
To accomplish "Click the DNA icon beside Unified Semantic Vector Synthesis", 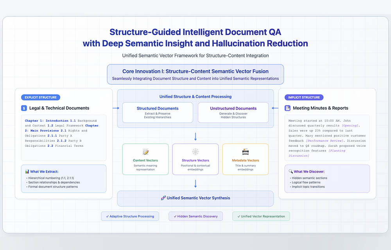I will tap(163, 198).
